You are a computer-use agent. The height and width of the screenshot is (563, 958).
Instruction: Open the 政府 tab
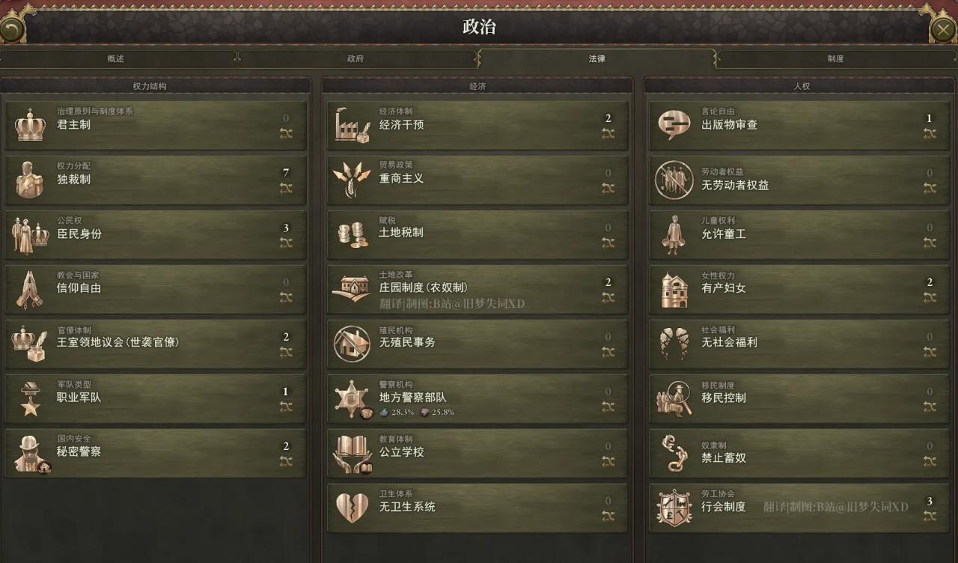[x=356, y=58]
